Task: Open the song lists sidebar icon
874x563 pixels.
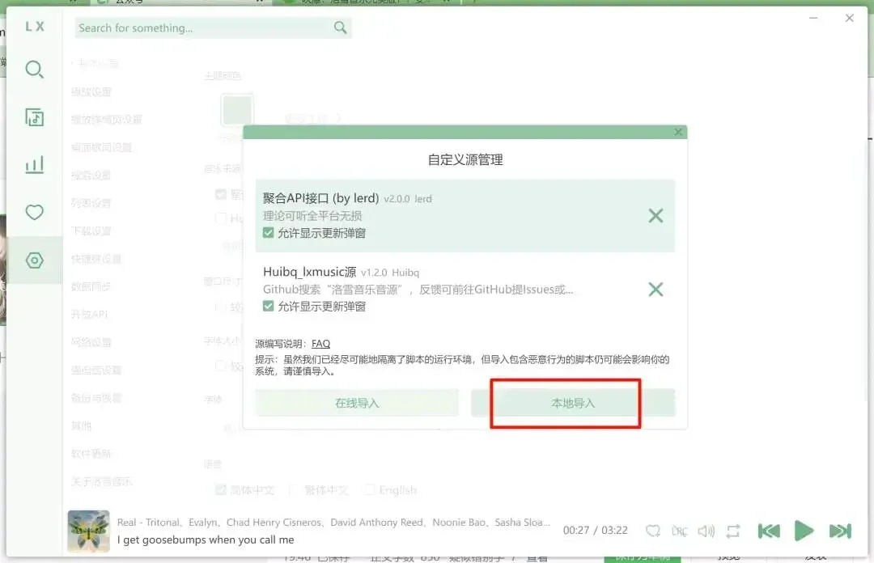Action: (34, 117)
